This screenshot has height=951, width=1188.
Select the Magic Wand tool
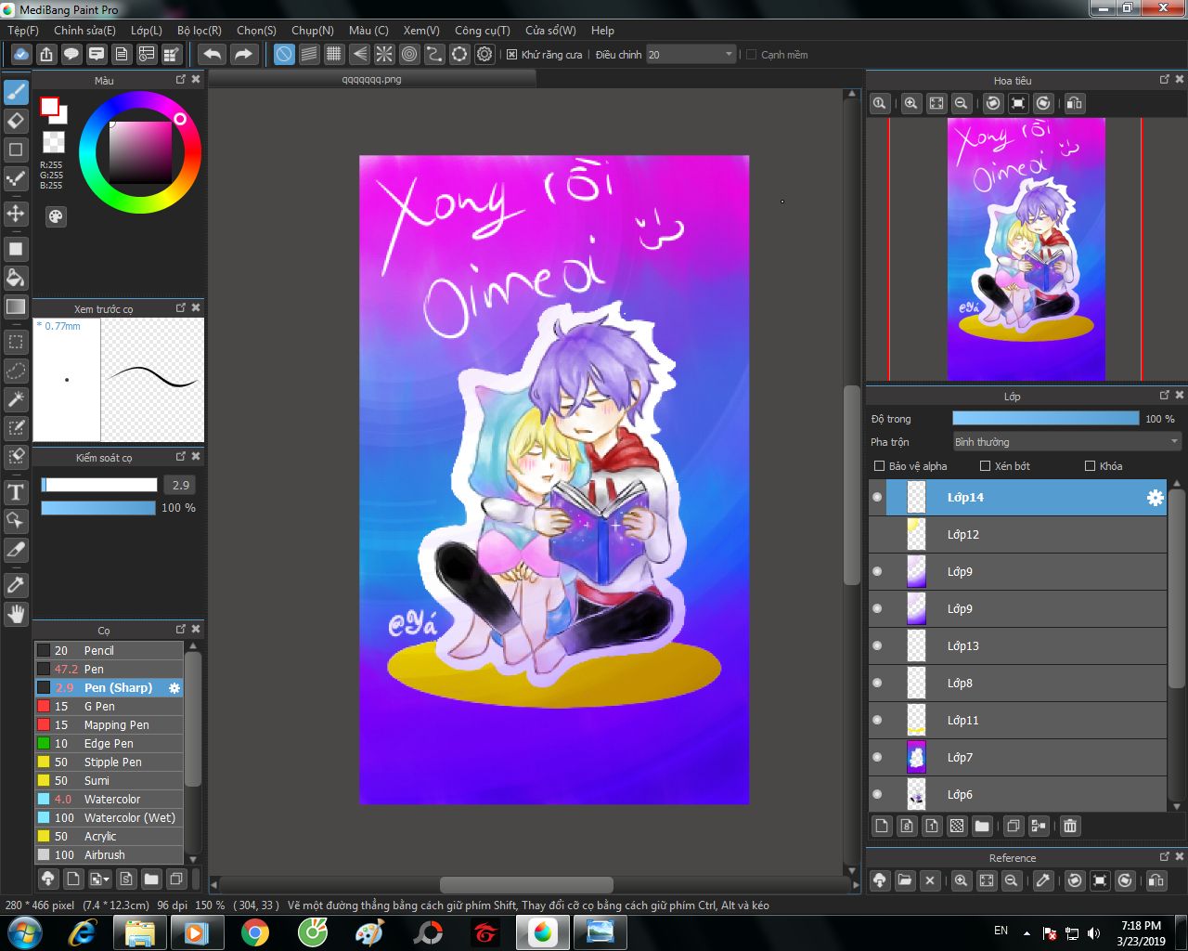coord(16,399)
